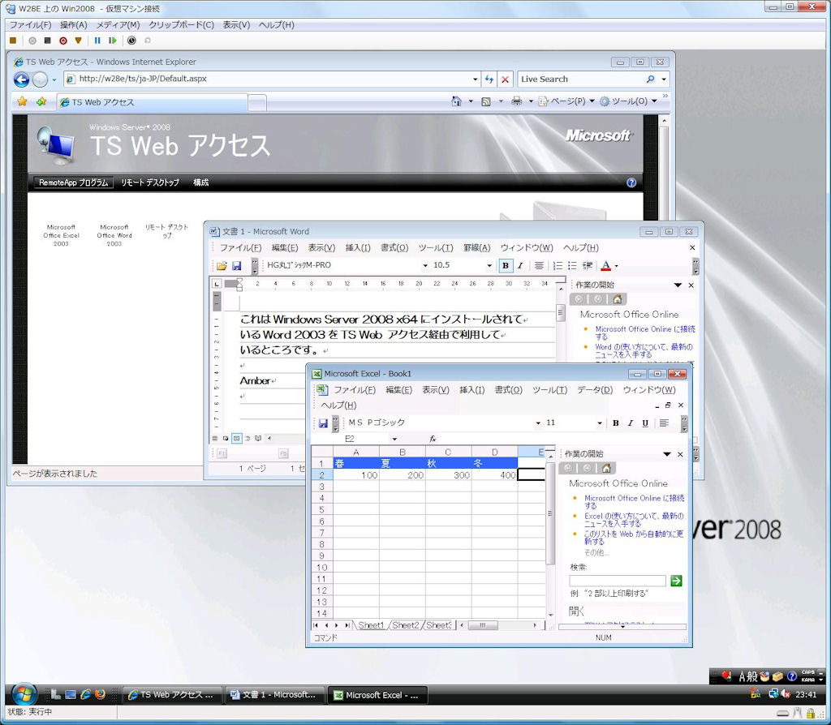Click the Home icon in Excel task pane
The image size is (831, 725).
pyautogui.click(x=606, y=468)
